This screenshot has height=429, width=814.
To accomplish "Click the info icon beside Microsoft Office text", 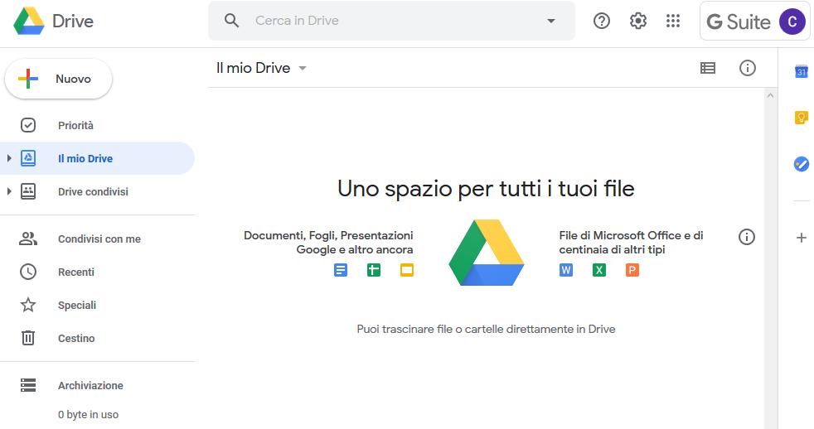I will click(747, 237).
